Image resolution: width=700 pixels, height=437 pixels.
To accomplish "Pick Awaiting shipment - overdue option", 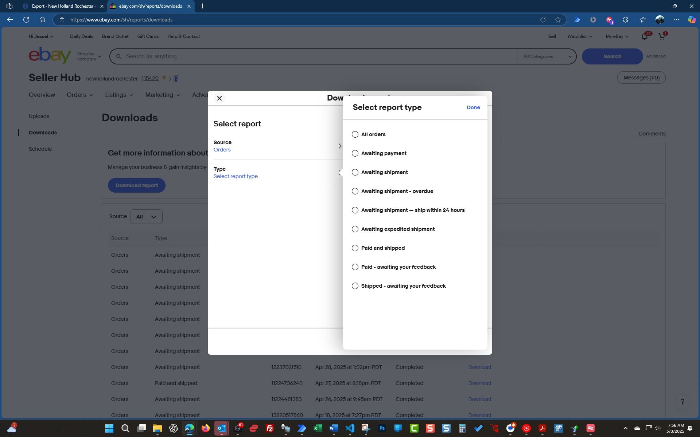I will [x=355, y=191].
